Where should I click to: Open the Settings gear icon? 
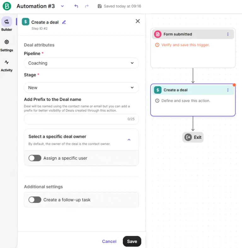(x=7, y=42)
